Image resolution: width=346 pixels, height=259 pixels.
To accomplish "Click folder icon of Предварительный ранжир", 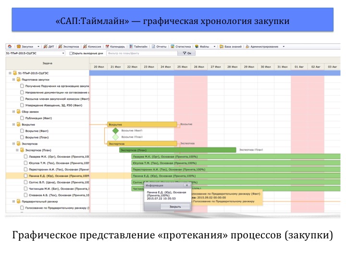I will coord(19,201).
